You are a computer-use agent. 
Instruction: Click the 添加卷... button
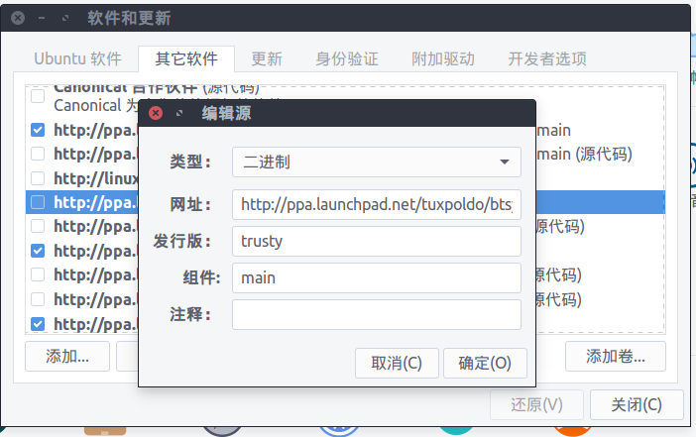[616, 357]
